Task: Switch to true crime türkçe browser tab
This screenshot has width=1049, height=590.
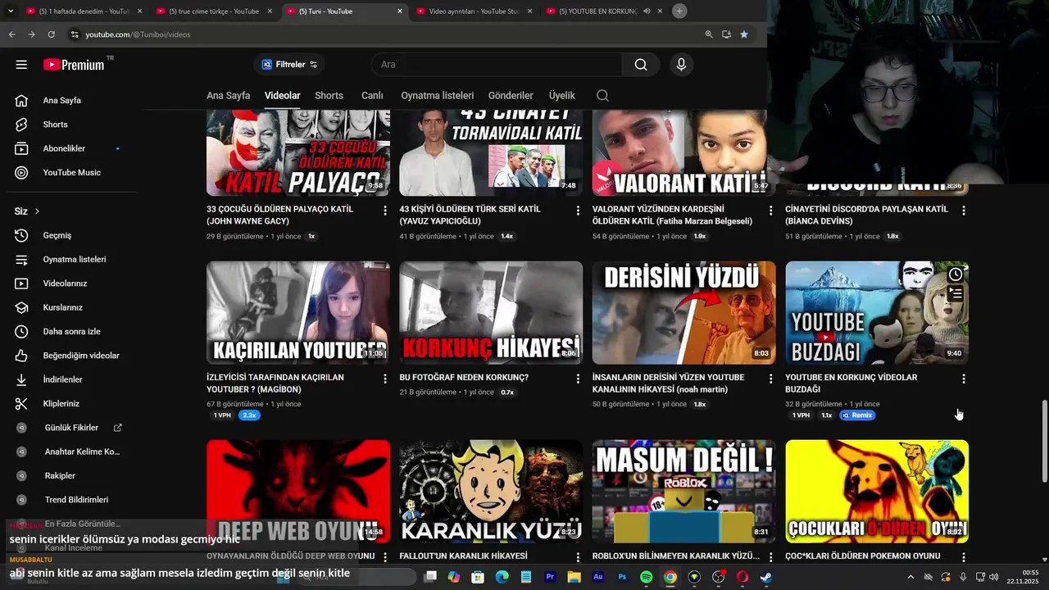Action: 215,11
